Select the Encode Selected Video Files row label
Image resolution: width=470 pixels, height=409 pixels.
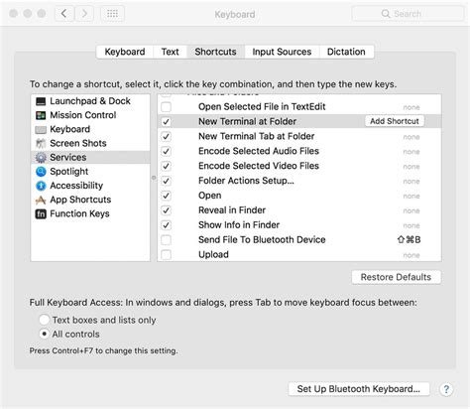tap(259, 166)
